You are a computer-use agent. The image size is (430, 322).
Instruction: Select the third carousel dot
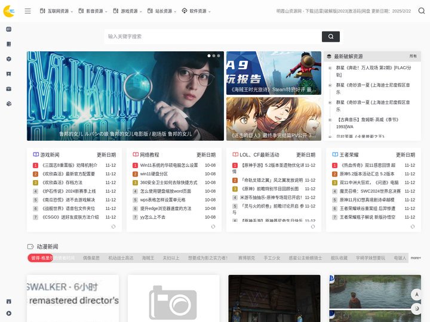click(x=219, y=55)
